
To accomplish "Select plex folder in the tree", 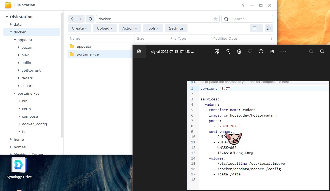I will [x=25, y=55].
